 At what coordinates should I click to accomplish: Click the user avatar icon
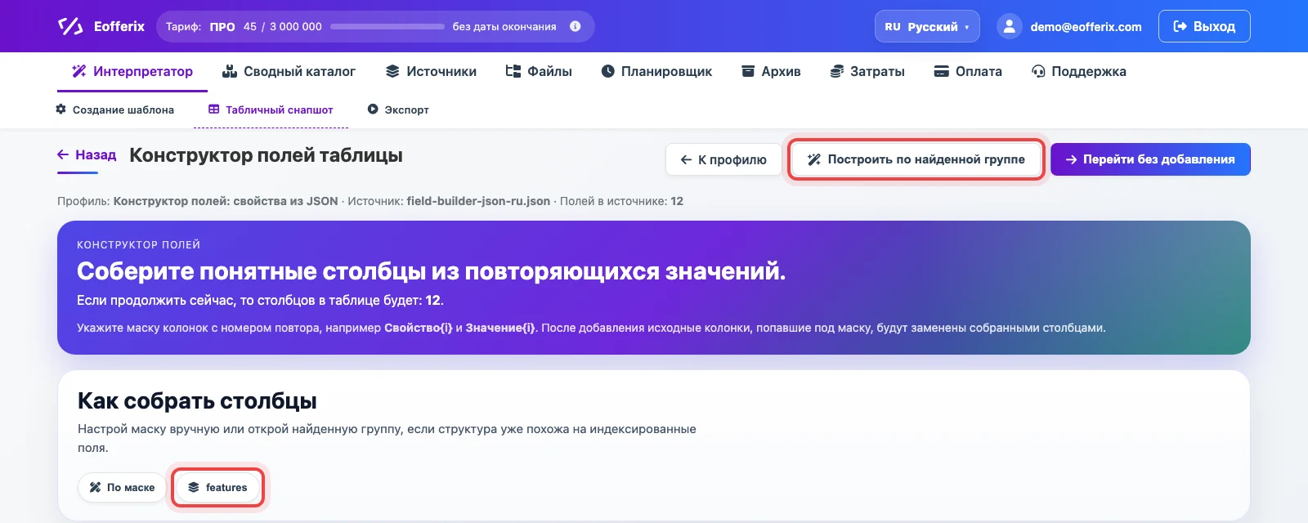[1010, 26]
